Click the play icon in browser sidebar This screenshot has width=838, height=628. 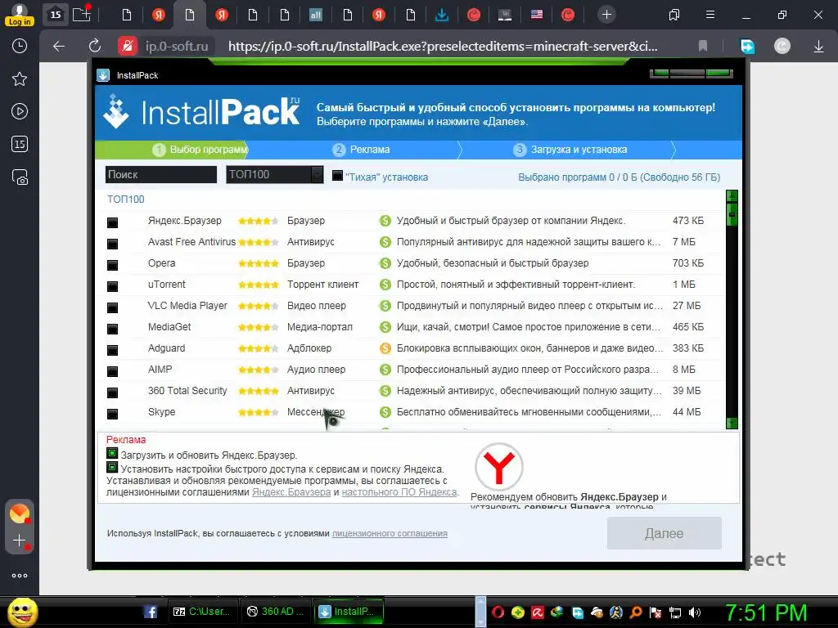[20, 111]
